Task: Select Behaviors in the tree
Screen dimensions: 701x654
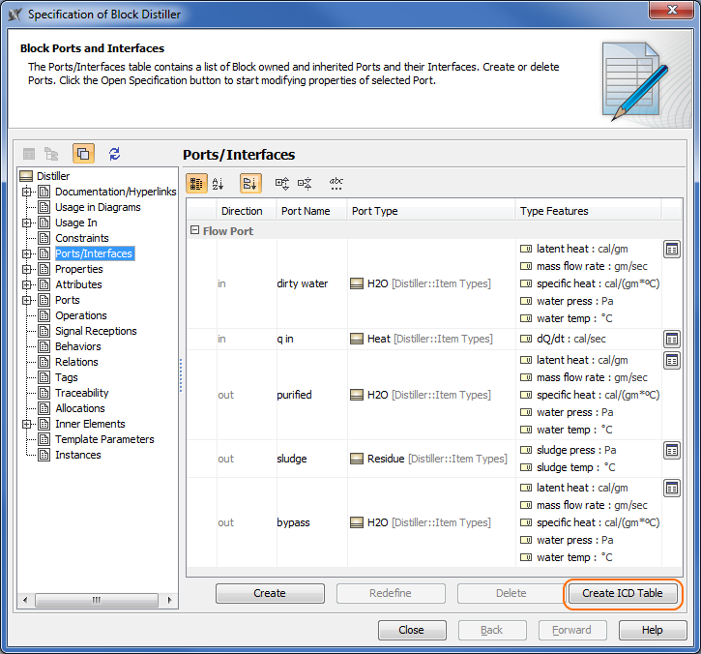Action: 77,346
